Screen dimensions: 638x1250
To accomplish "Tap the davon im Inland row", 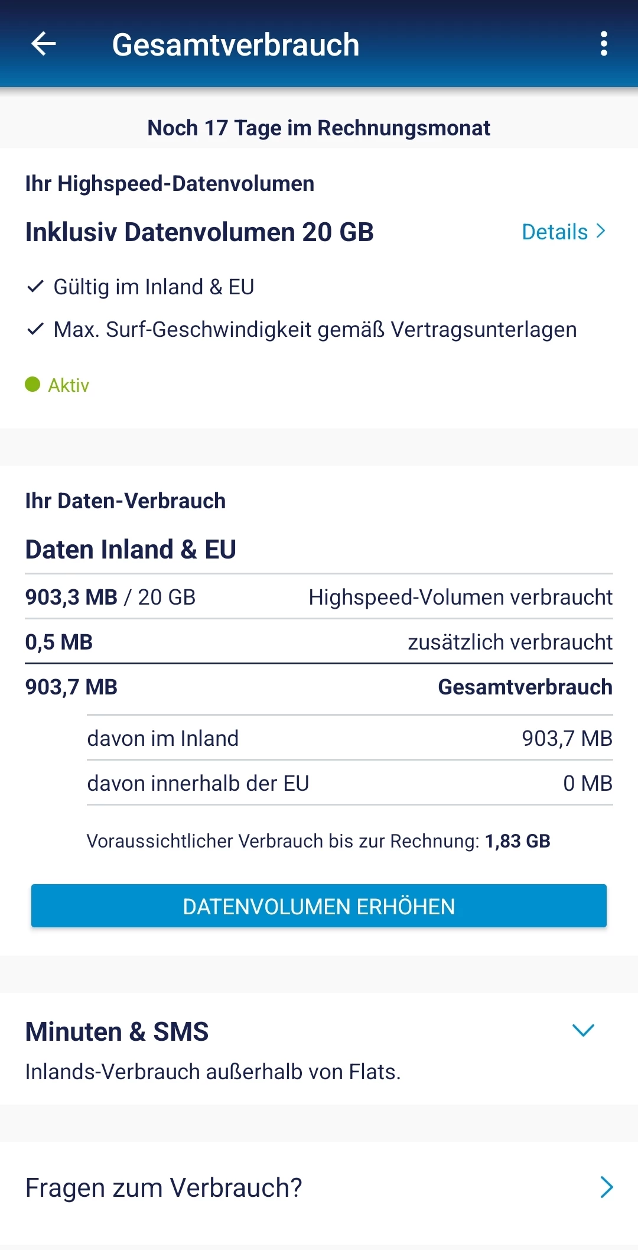I will 349,738.
